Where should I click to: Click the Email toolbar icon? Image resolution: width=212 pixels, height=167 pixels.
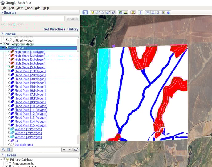click(148, 13)
